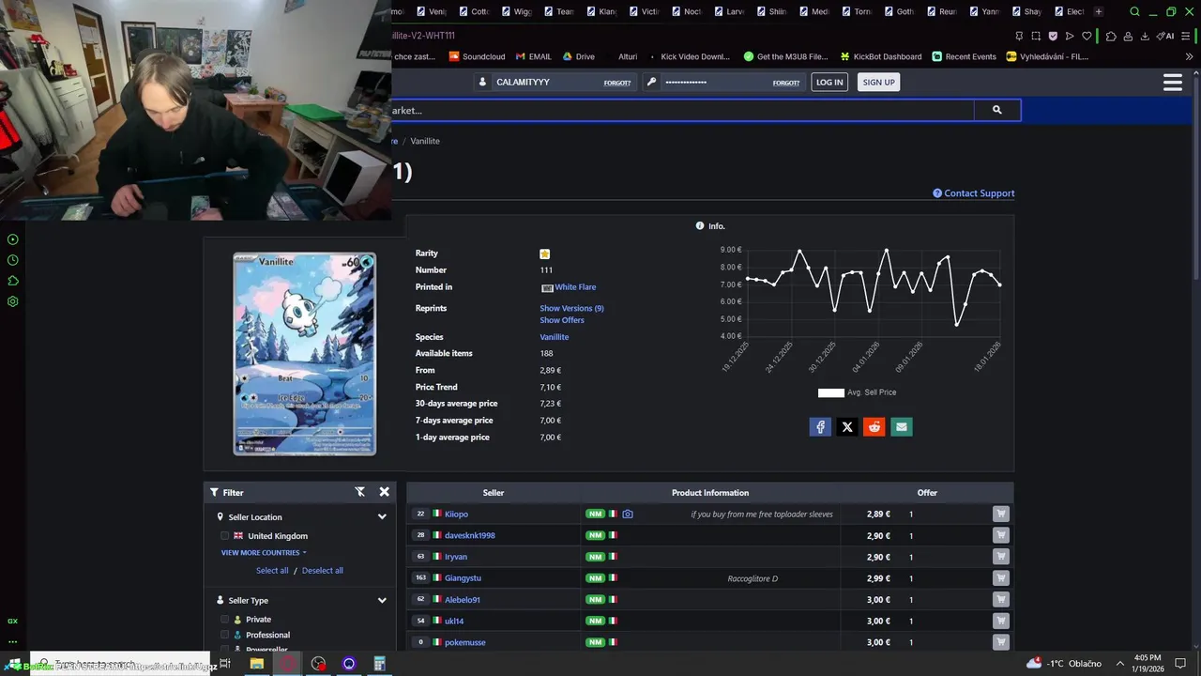Click the LOG IN button
Image resolution: width=1201 pixels, height=676 pixels.
point(829,82)
